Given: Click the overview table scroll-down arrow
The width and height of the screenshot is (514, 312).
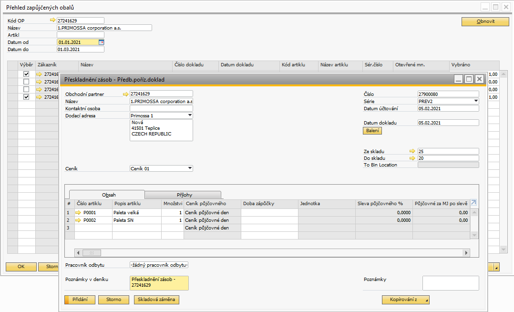Looking at the screenshot, I should [503, 250].
